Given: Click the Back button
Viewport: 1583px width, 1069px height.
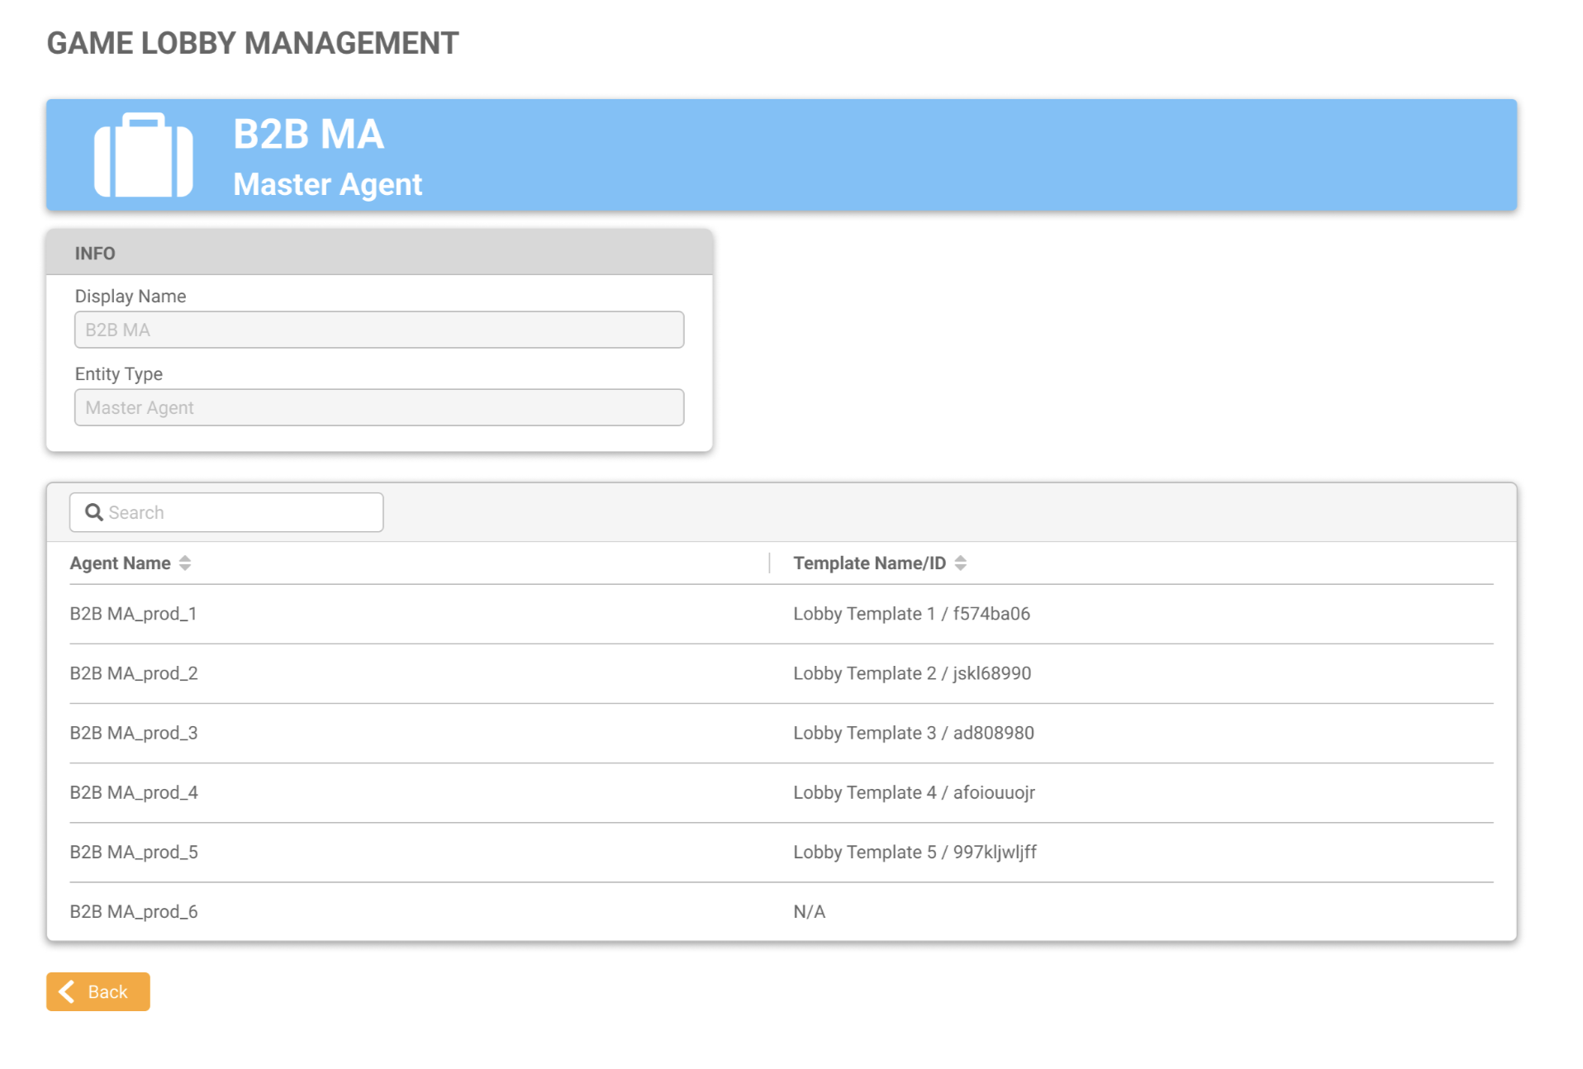Looking at the screenshot, I should point(97,991).
